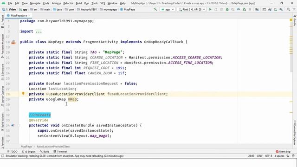This screenshot has width=297, height=167.
Task: Open the Build menu
Action: click(78, 3)
